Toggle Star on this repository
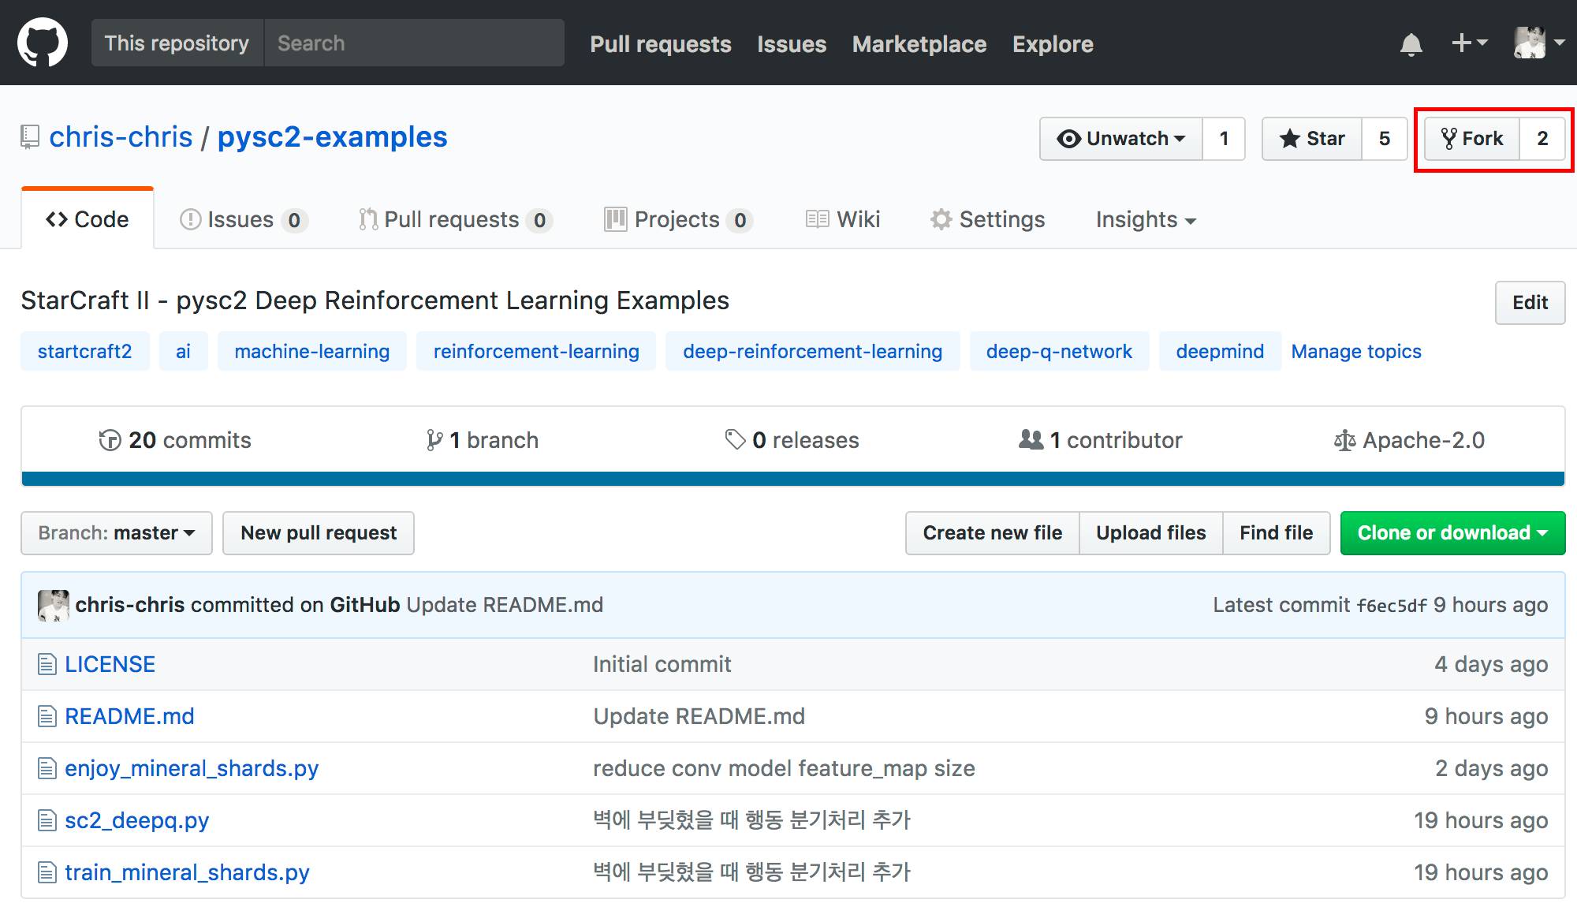The image size is (1577, 907). tap(1312, 139)
